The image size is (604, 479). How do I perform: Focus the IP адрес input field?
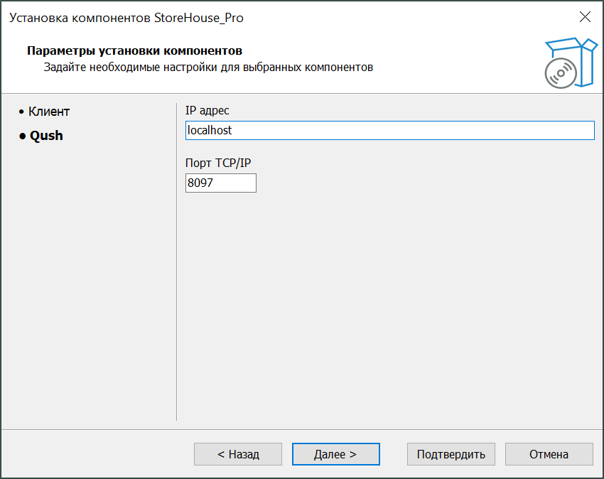(389, 131)
